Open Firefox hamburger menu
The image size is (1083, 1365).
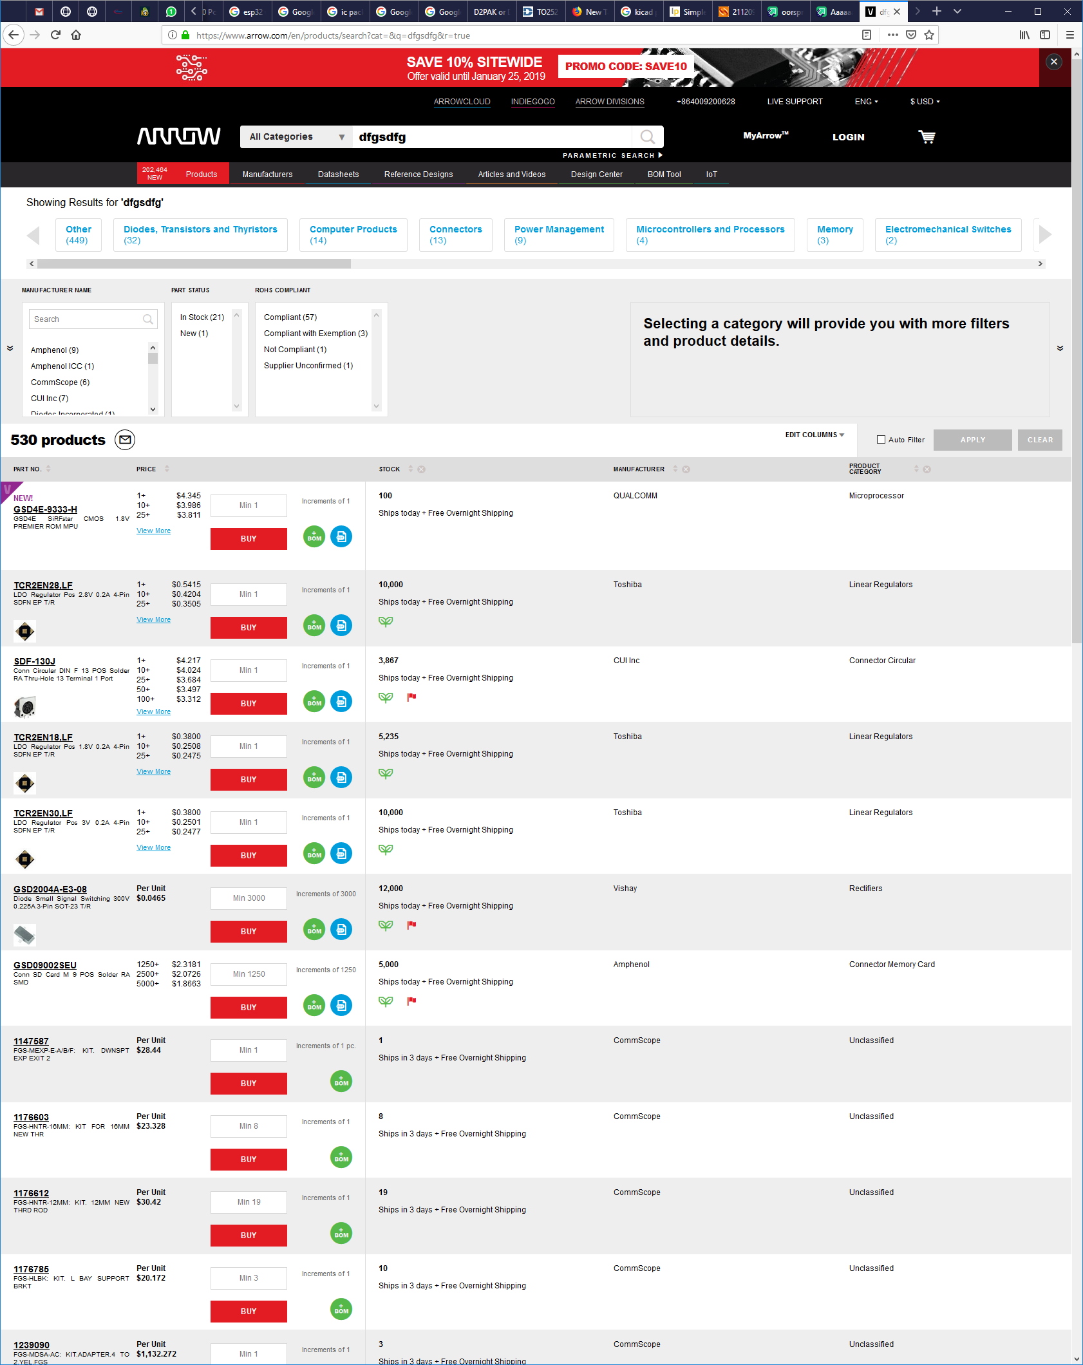coord(1070,35)
